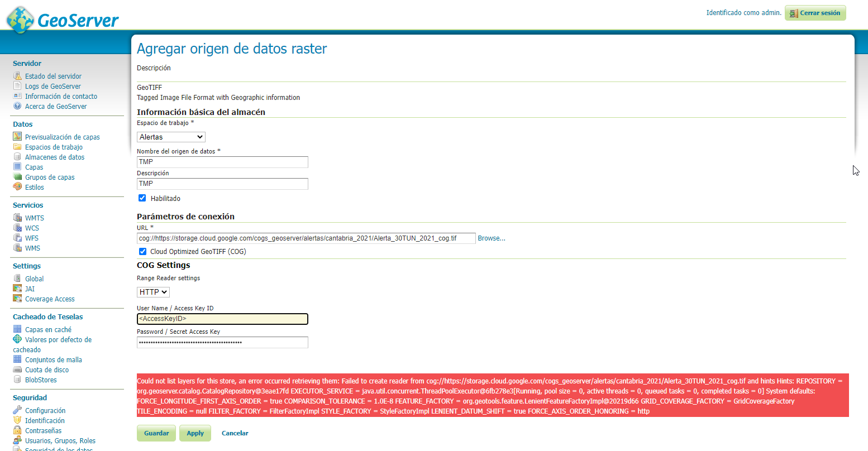This screenshot has height=451, width=868.
Task: Click the BlobStores icon
Action: coord(17,380)
